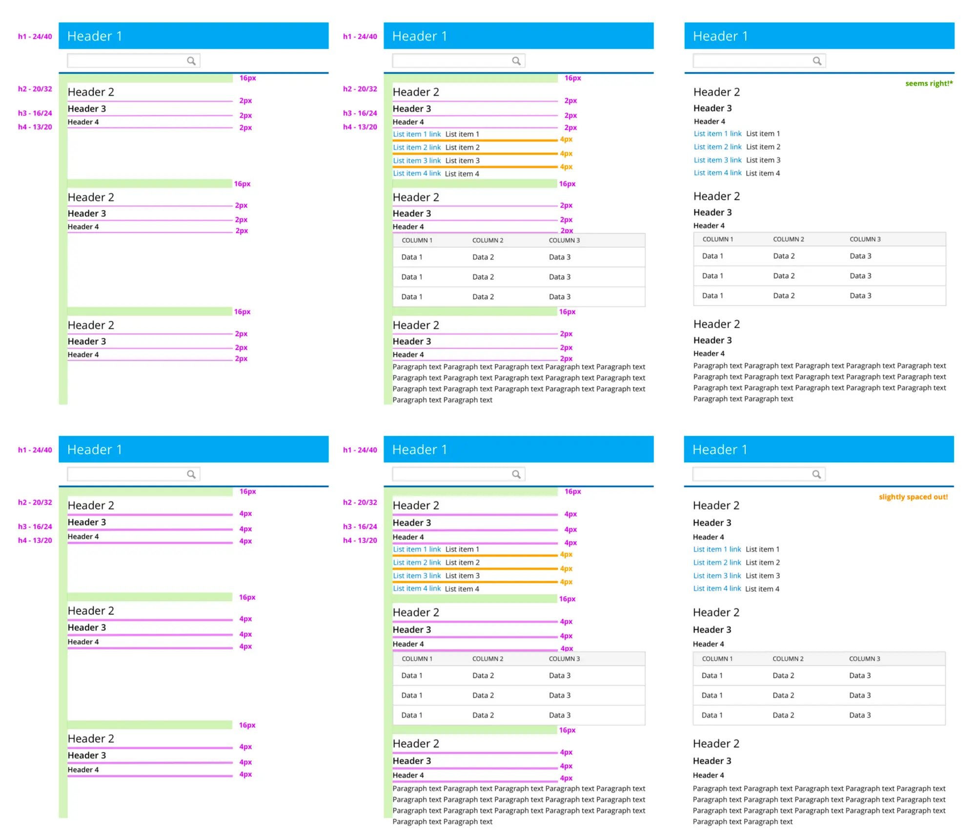Click 'List item 2 link' in top-middle annotated mockup

coord(417,147)
